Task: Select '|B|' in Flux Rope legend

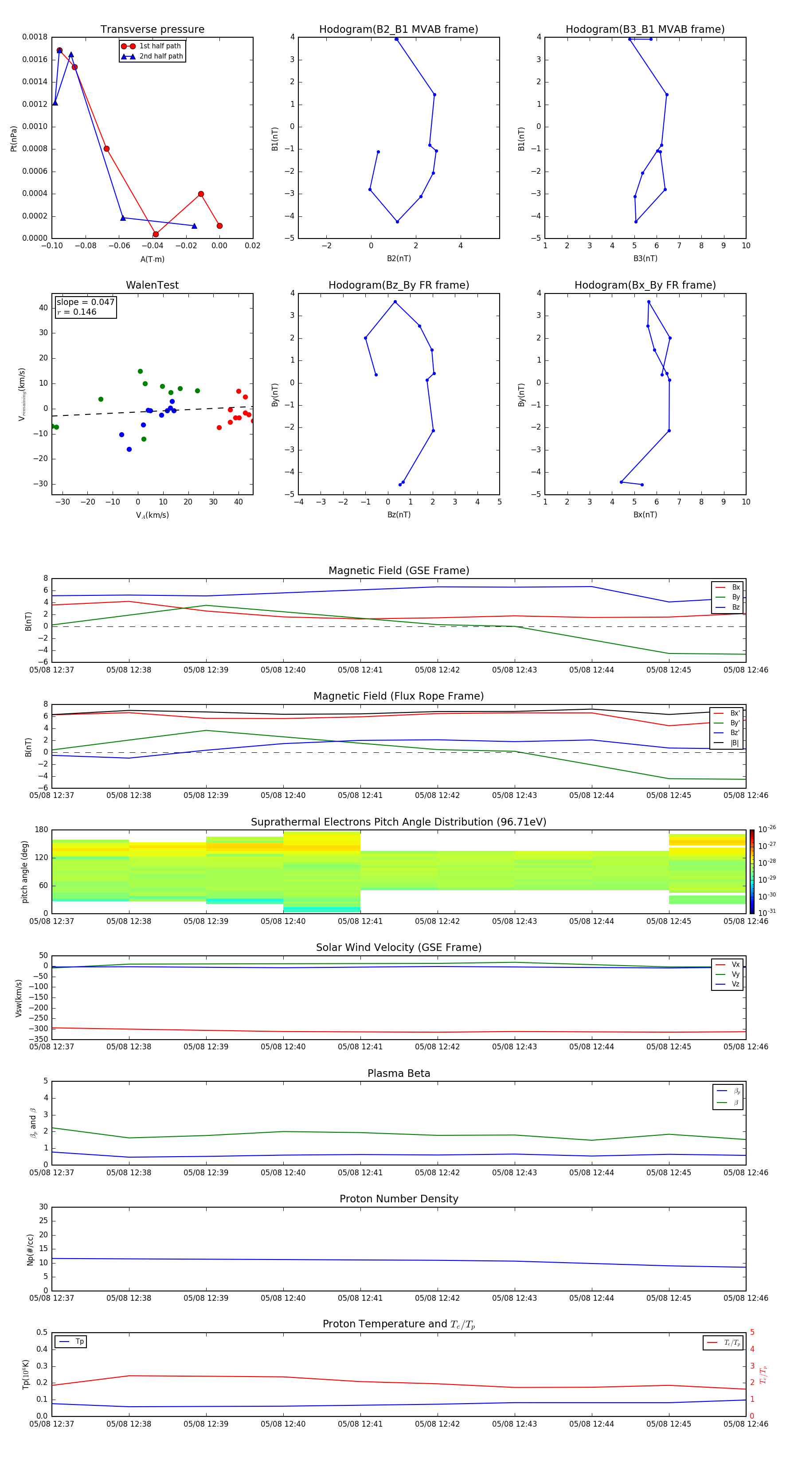Action: click(728, 743)
